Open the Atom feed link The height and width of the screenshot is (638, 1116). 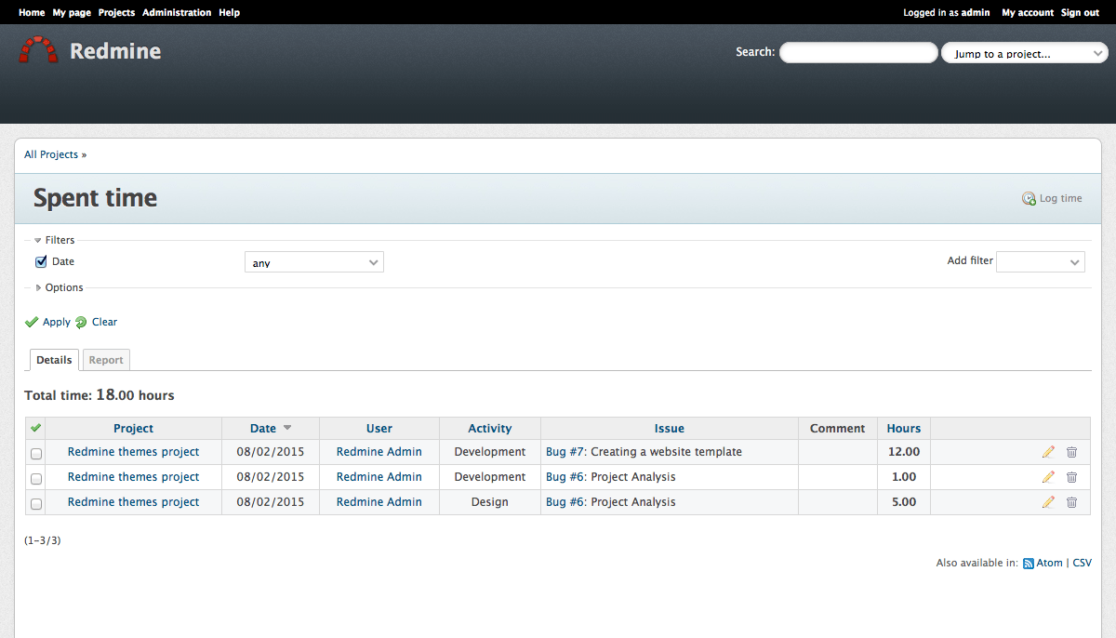coord(1049,564)
